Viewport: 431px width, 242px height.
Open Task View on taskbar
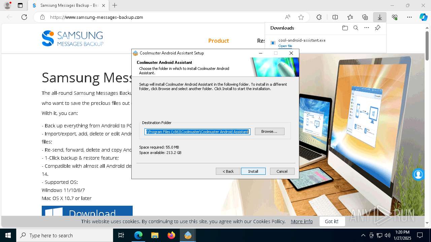pyautogui.click(x=121, y=235)
